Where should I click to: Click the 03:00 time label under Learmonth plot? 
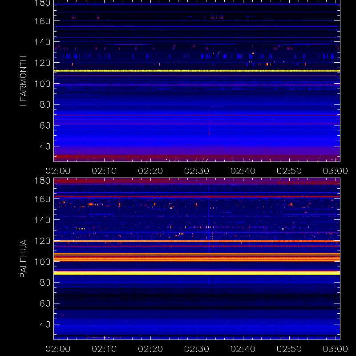point(336,171)
